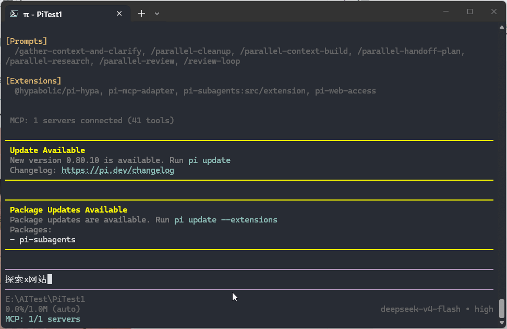Open a new terminal tab

[x=142, y=14]
